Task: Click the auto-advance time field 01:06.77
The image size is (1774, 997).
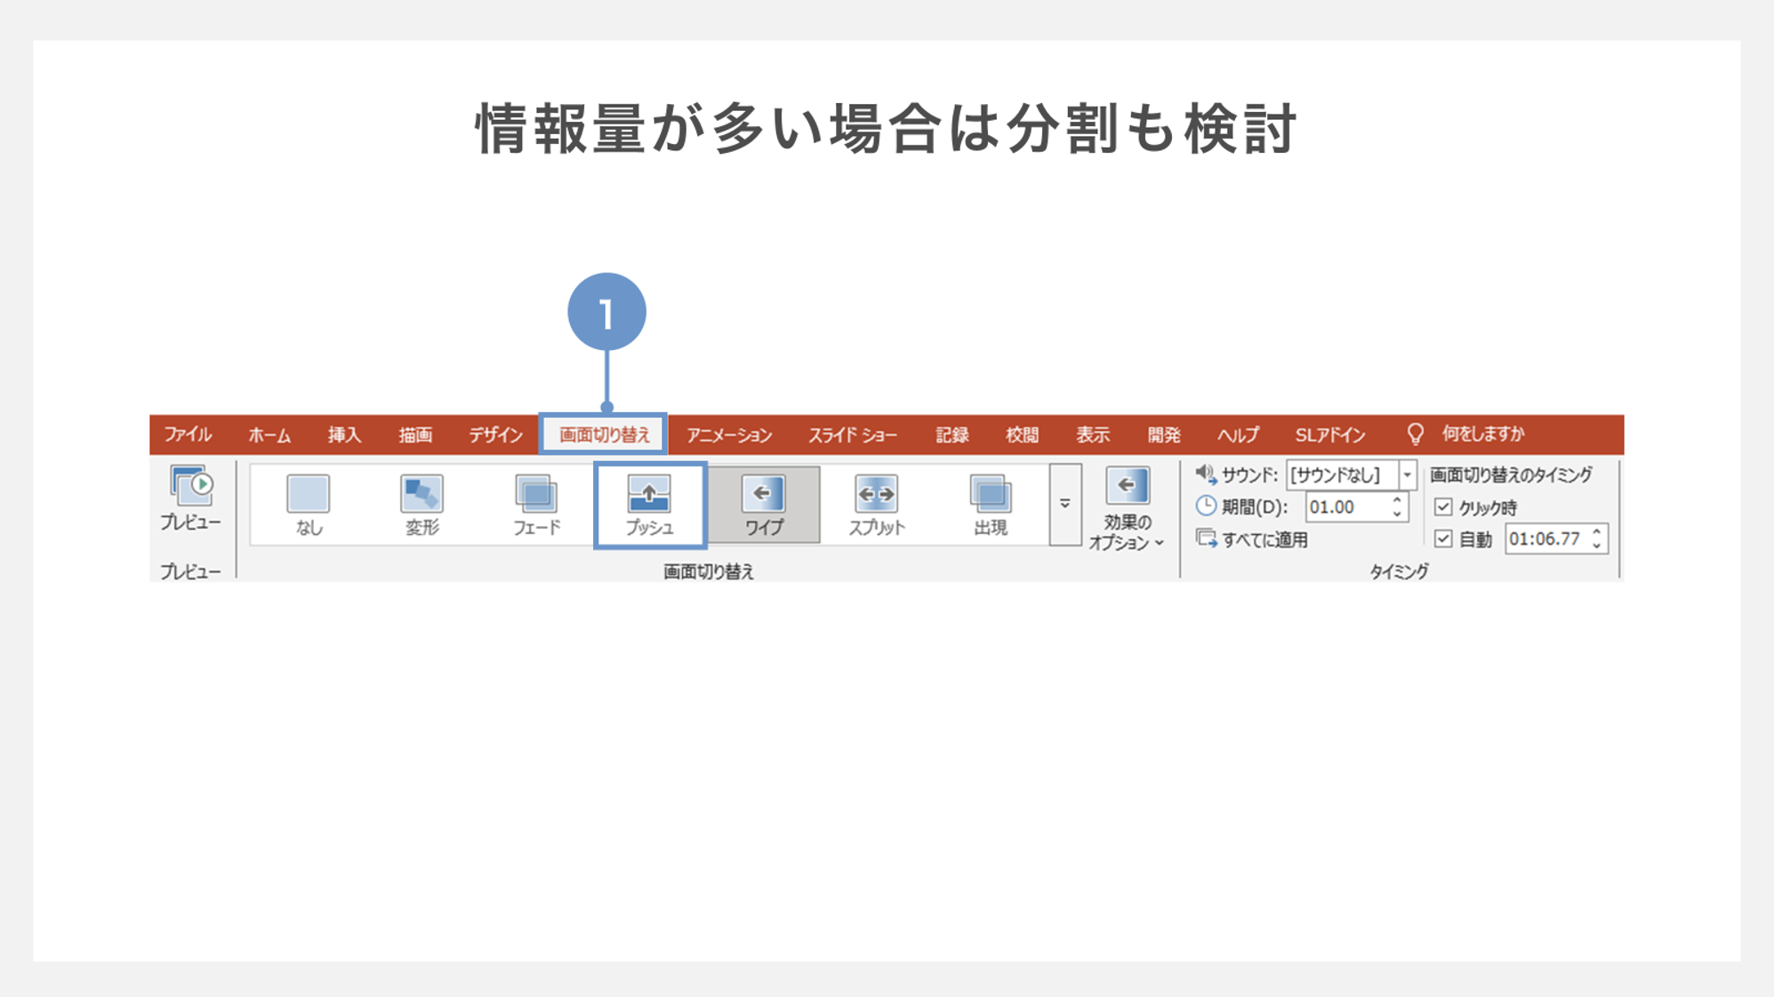Action: (1545, 539)
